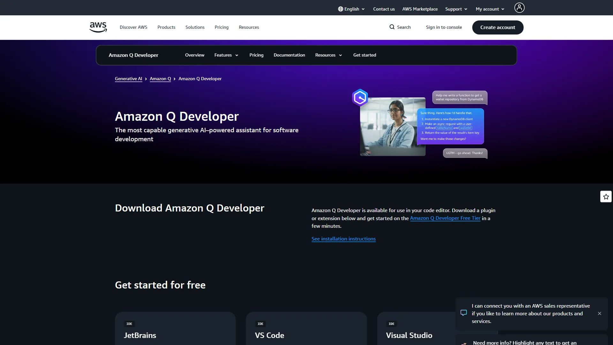Open the Documentation tab
613x345 pixels.
[x=289, y=55]
